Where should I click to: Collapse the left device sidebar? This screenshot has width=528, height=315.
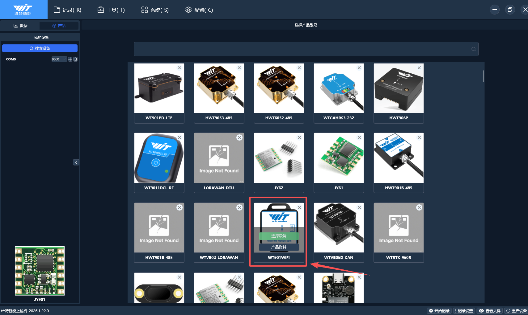(x=76, y=162)
